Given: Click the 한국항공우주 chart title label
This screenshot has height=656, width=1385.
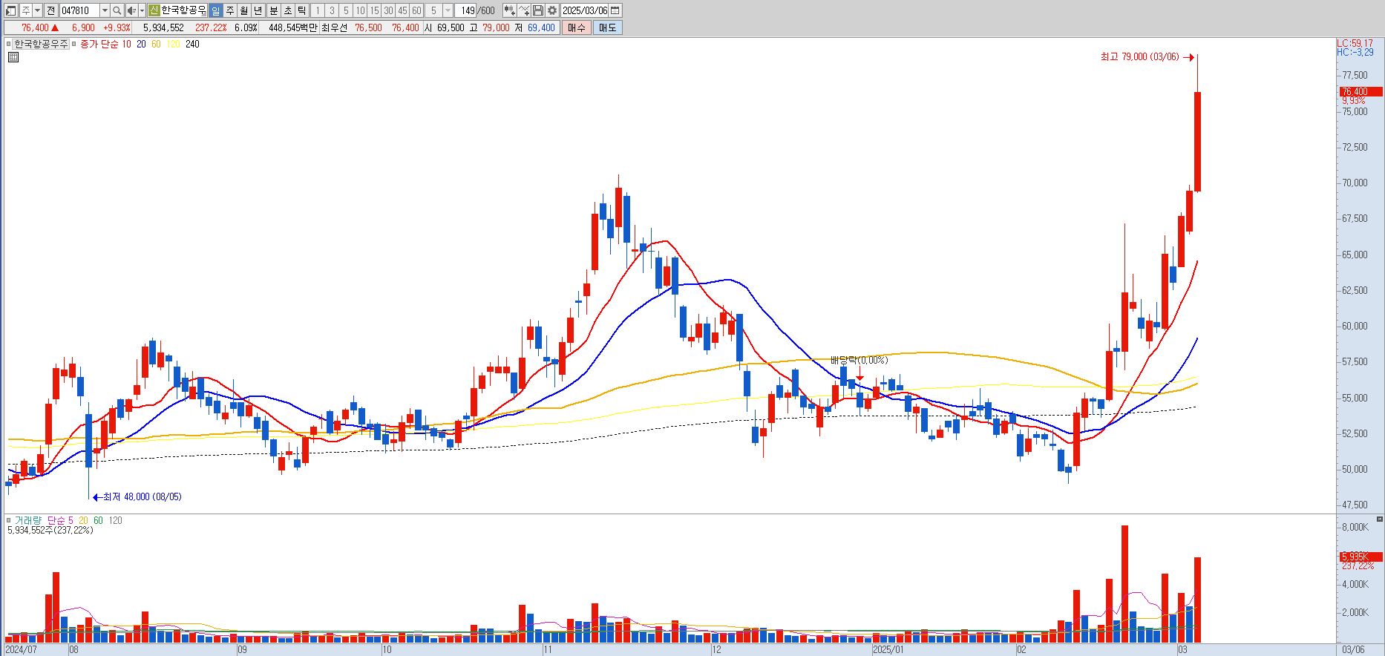Looking at the screenshot, I should pyautogui.click(x=41, y=45).
